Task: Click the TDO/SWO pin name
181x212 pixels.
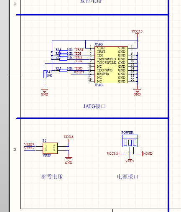Action: pos(105,70)
